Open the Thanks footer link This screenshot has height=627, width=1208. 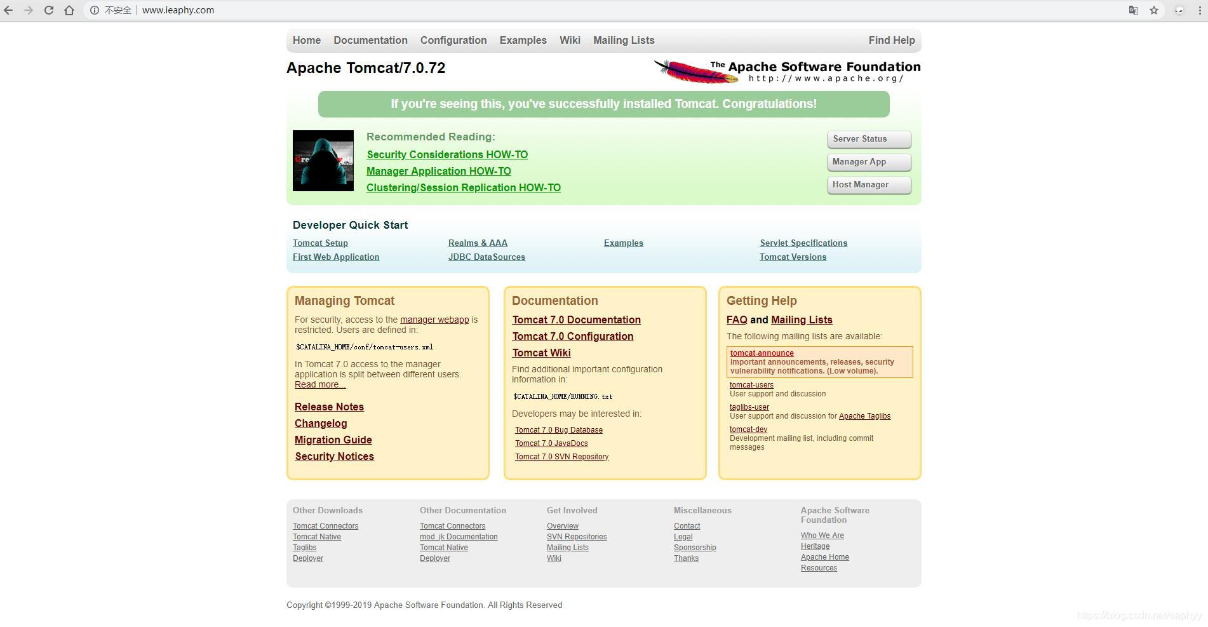pyautogui.click(x=686, y=558)
